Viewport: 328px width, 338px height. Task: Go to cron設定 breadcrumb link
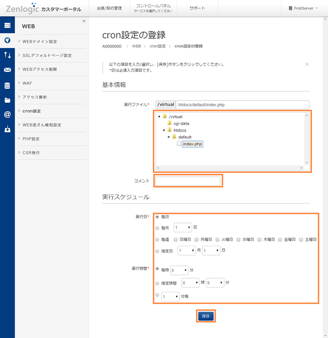pyautogui.click(x=158, y=46)
